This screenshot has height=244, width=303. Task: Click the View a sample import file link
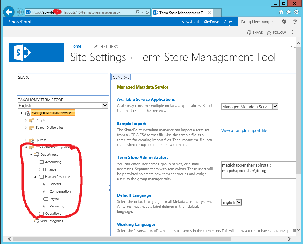244,130
